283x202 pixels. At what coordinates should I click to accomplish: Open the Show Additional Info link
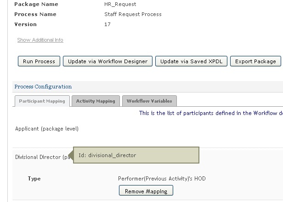[x=40, y=40]
